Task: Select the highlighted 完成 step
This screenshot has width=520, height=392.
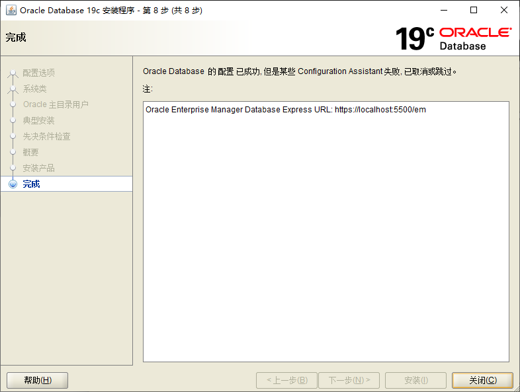Action: pos(66,184)
